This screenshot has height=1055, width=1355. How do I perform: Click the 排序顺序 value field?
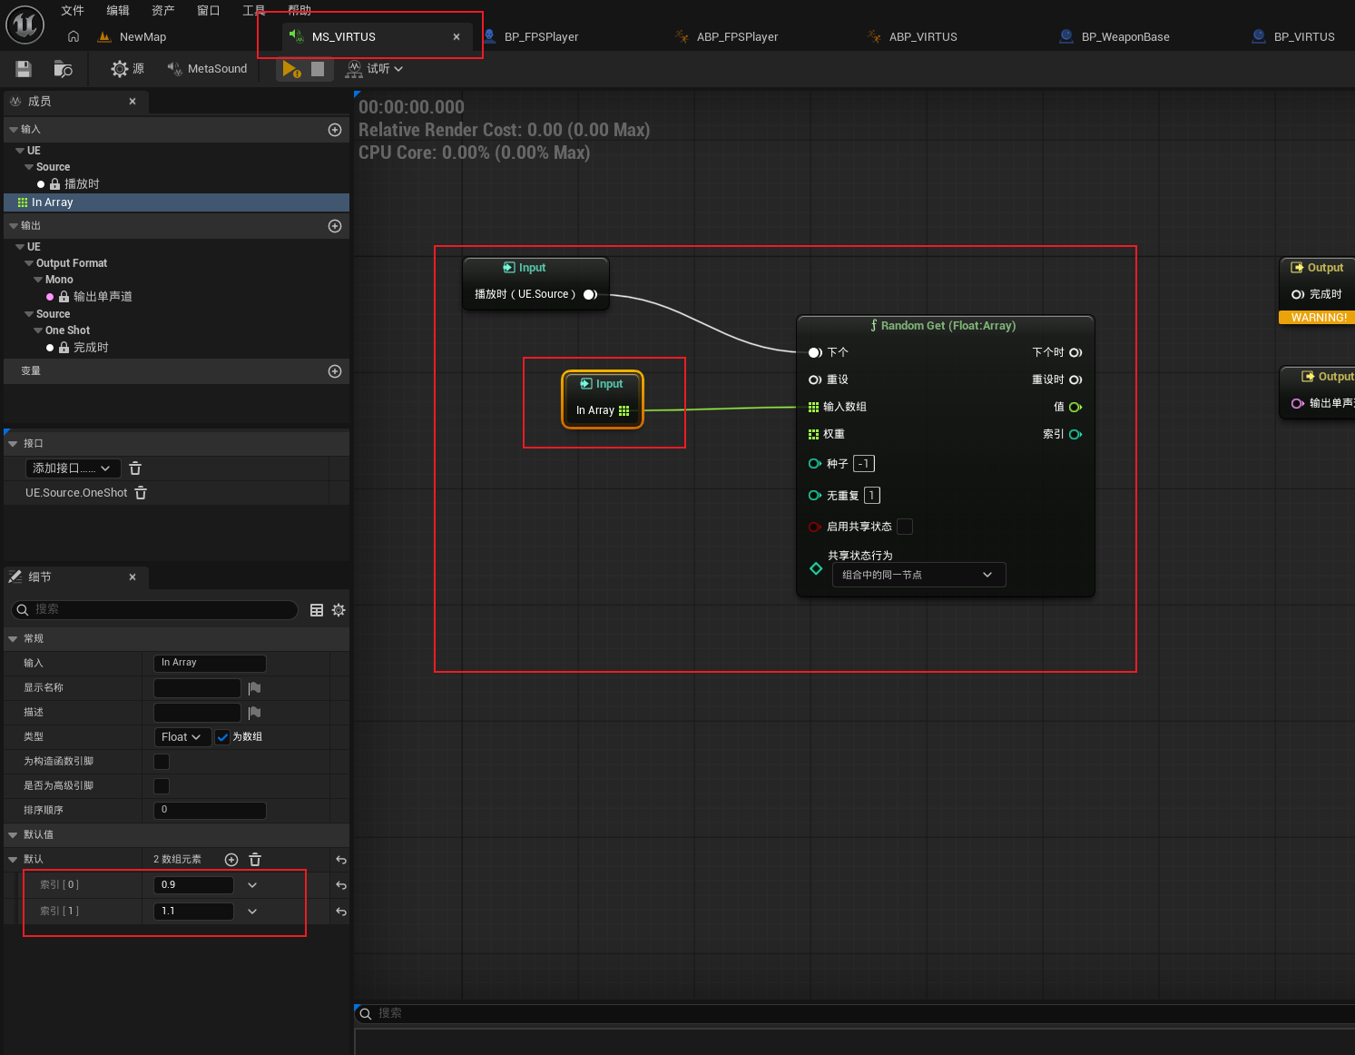pos(210,811)
